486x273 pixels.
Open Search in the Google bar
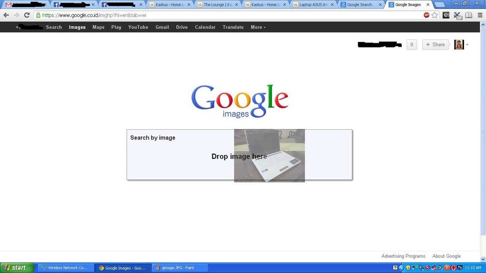pos(54,27)
